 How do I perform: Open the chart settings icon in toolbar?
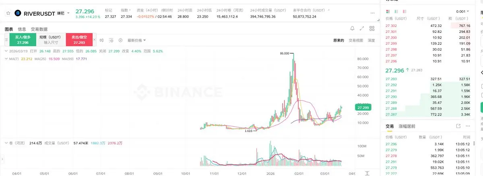(x=111, y=40)
